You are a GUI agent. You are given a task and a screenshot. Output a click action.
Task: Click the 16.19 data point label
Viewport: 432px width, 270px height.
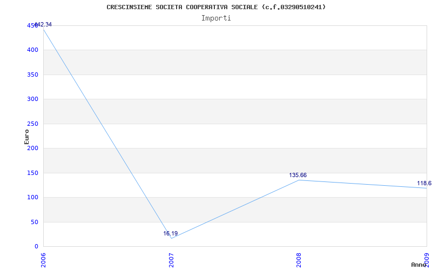171,234
